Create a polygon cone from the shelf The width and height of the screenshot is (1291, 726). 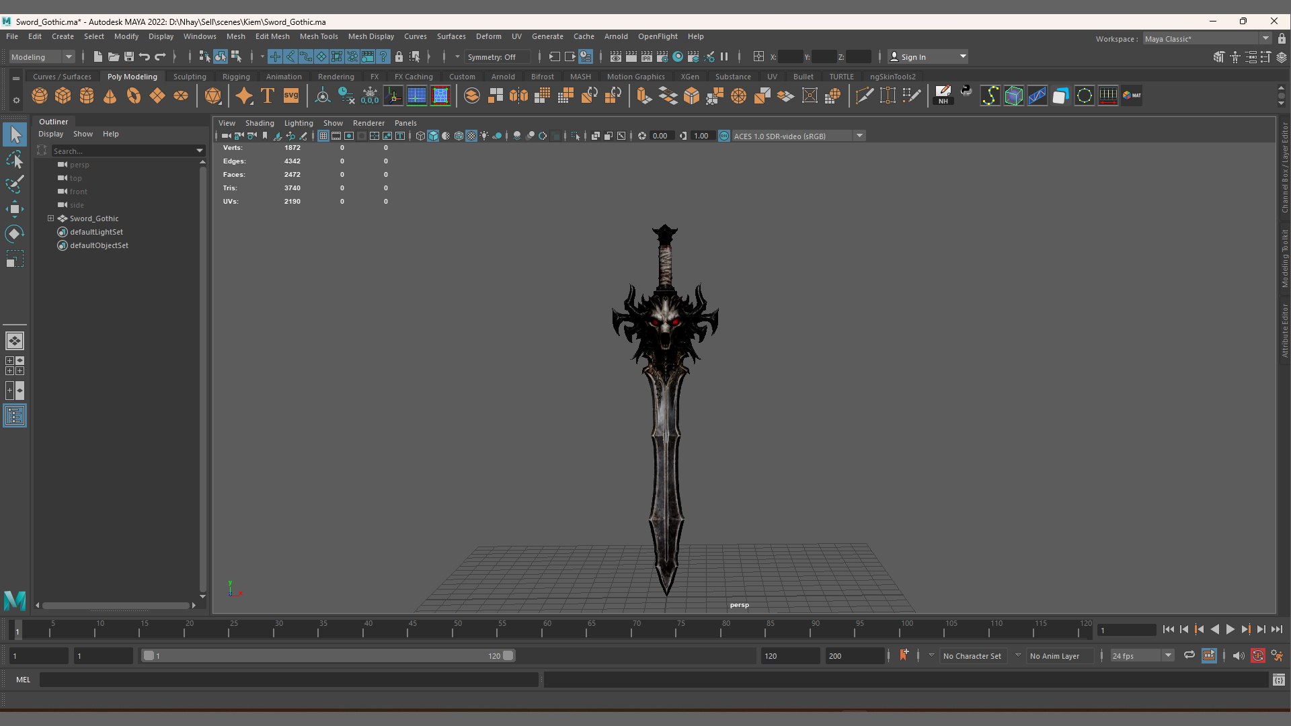pyautogui.click(x=110, y=96)
